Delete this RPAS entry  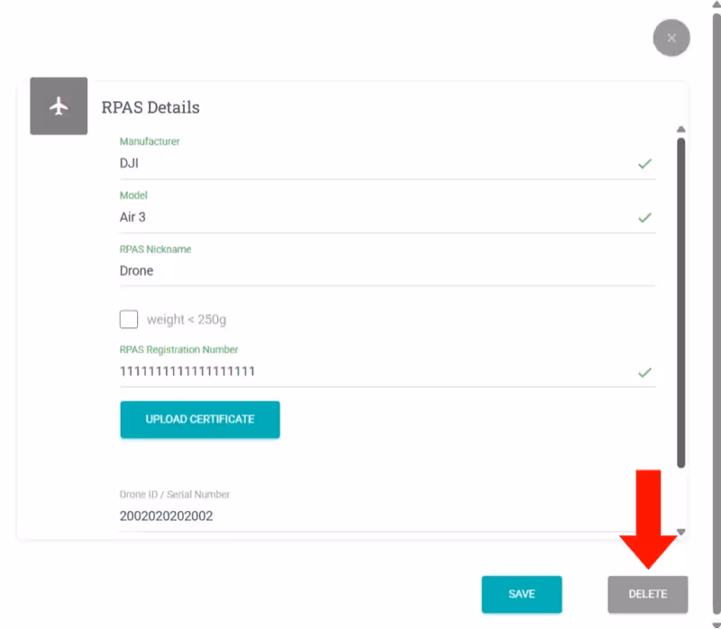[647, 595]
